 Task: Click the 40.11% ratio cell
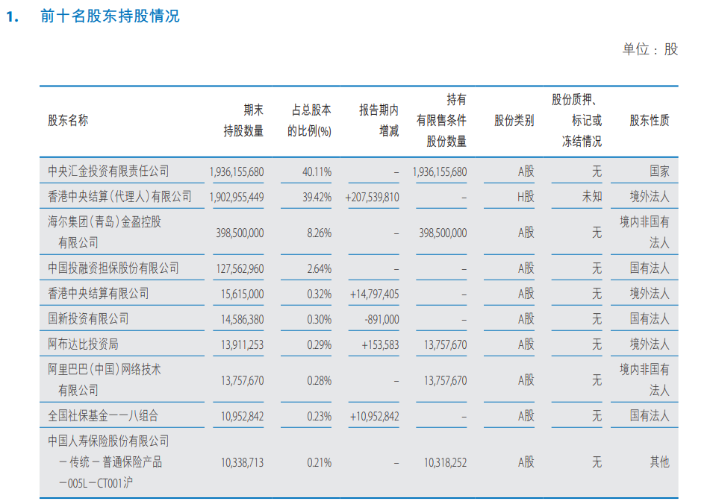coord(317,171)
